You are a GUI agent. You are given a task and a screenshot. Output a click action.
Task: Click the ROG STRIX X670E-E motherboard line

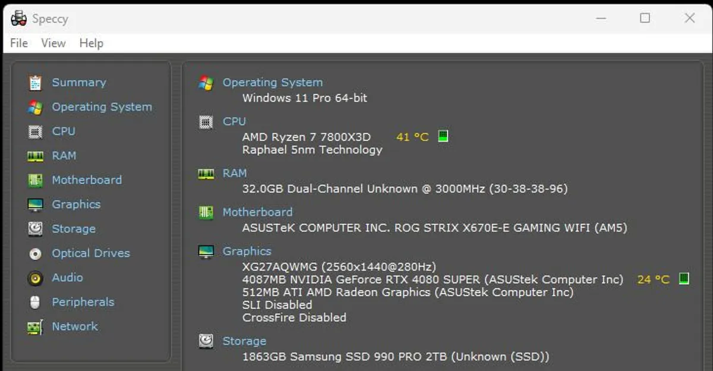[x=434, y=228]
